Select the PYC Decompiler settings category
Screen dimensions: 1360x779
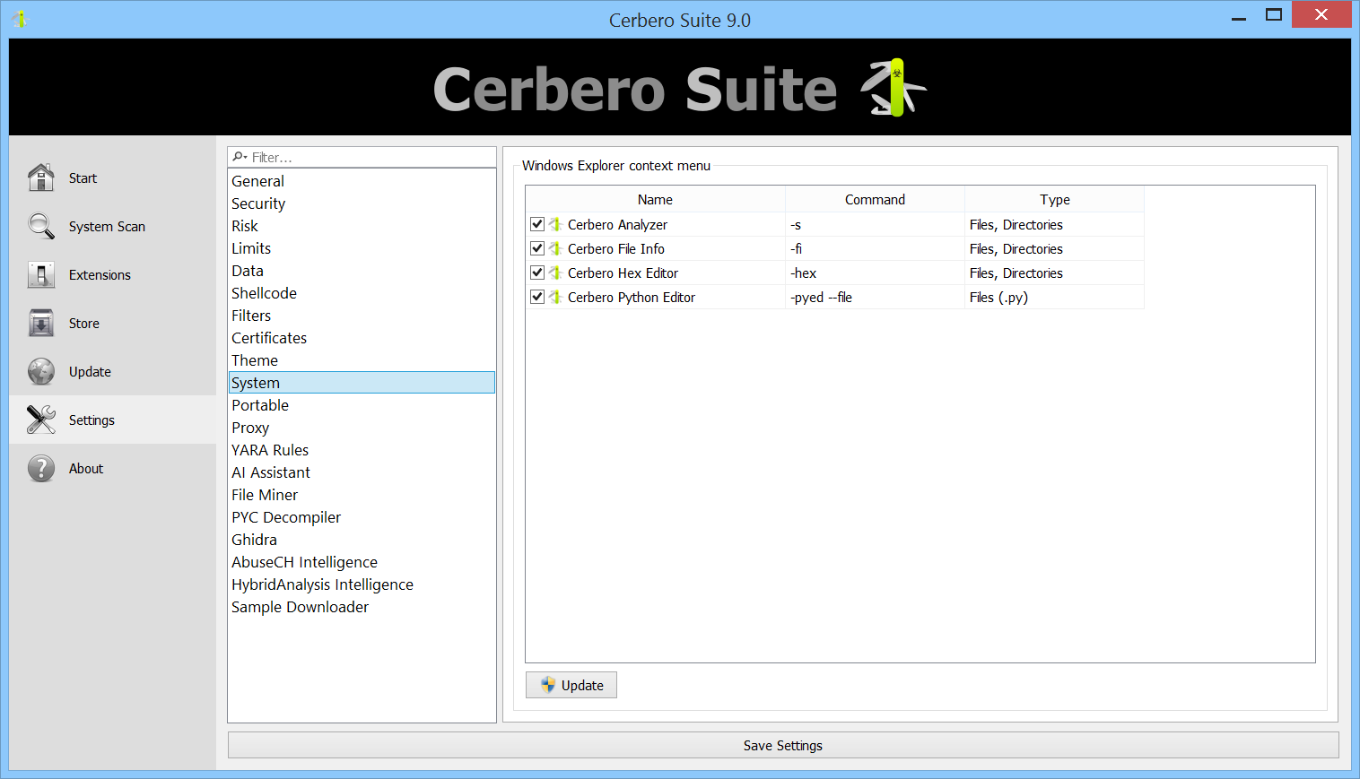click(362, 517)
